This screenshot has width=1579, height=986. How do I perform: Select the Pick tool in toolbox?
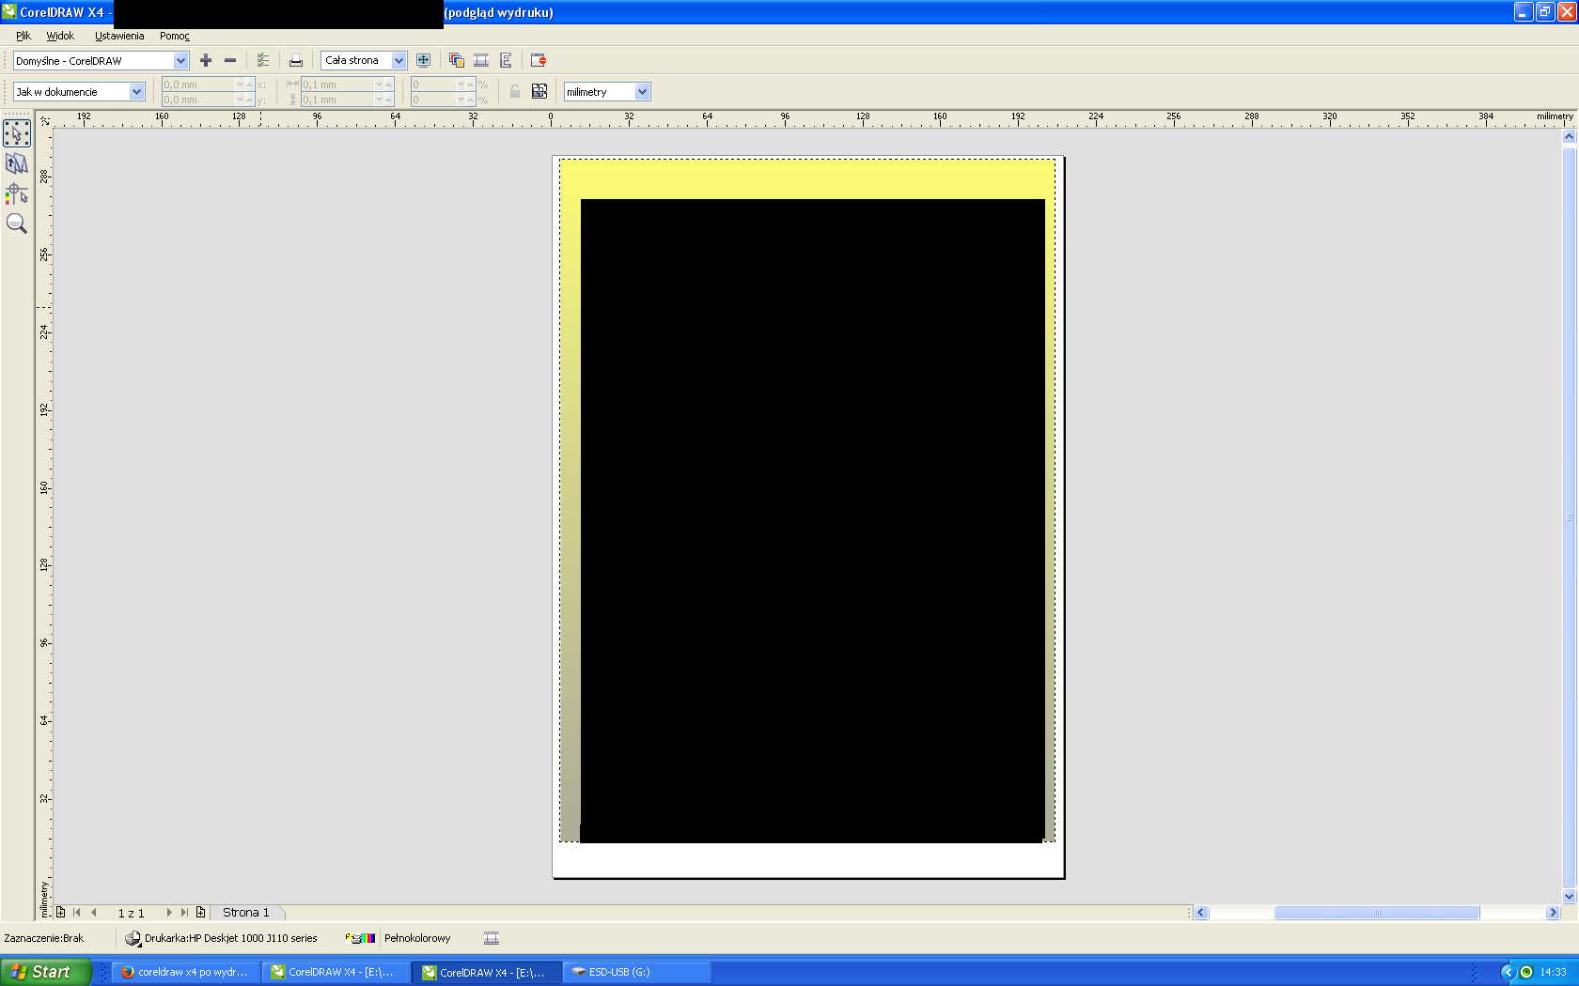coord(17,133)
